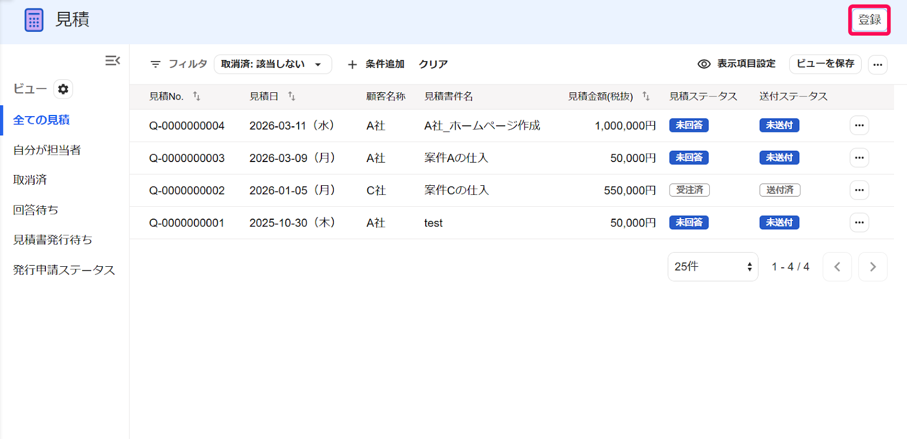Click the plus icon beside 条件追加
Image resolution: width=907 pixels, height=439 pixels.
click(x=352, y=65)
